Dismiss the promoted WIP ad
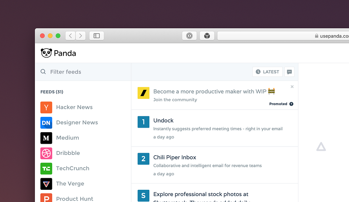This screenshot has height=202, width=349. 292,87
